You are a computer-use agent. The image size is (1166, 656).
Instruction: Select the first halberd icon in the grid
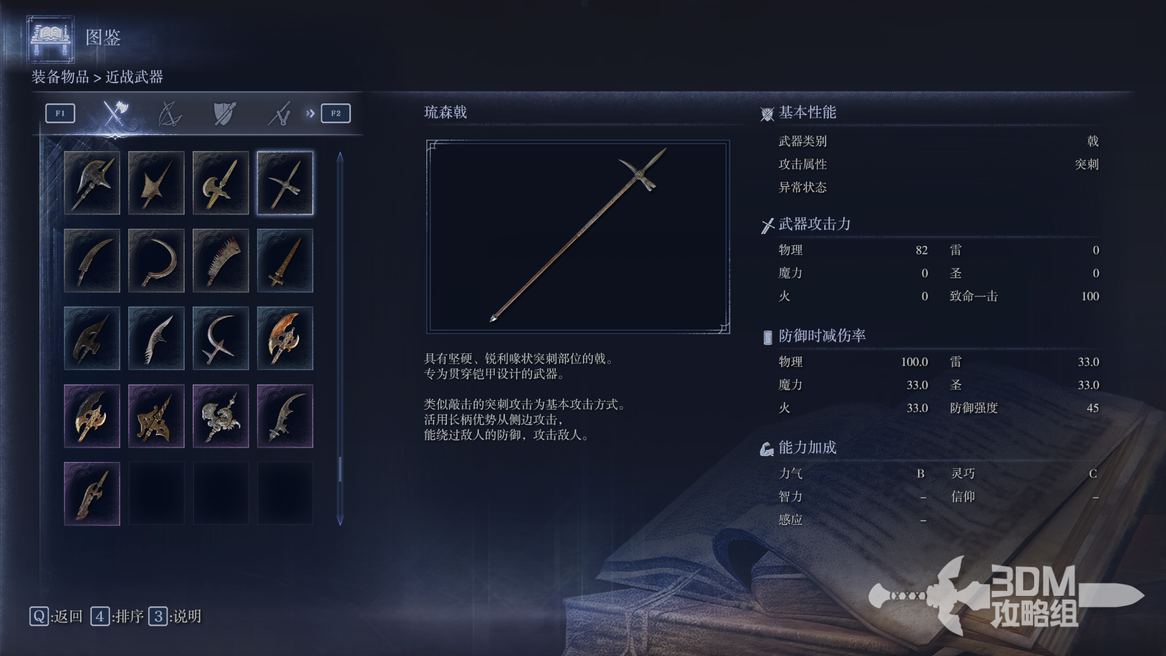coord(92,183)
